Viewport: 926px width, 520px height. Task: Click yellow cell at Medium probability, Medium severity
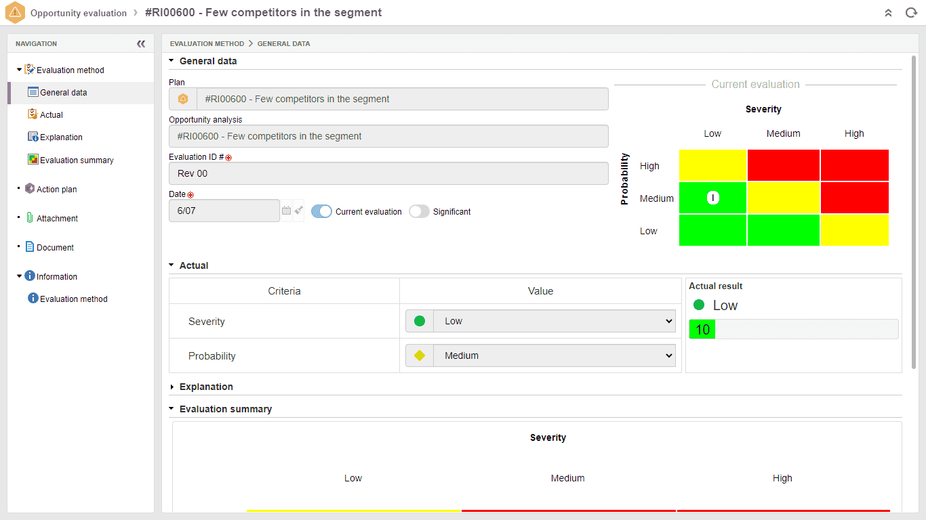[784, 198]
